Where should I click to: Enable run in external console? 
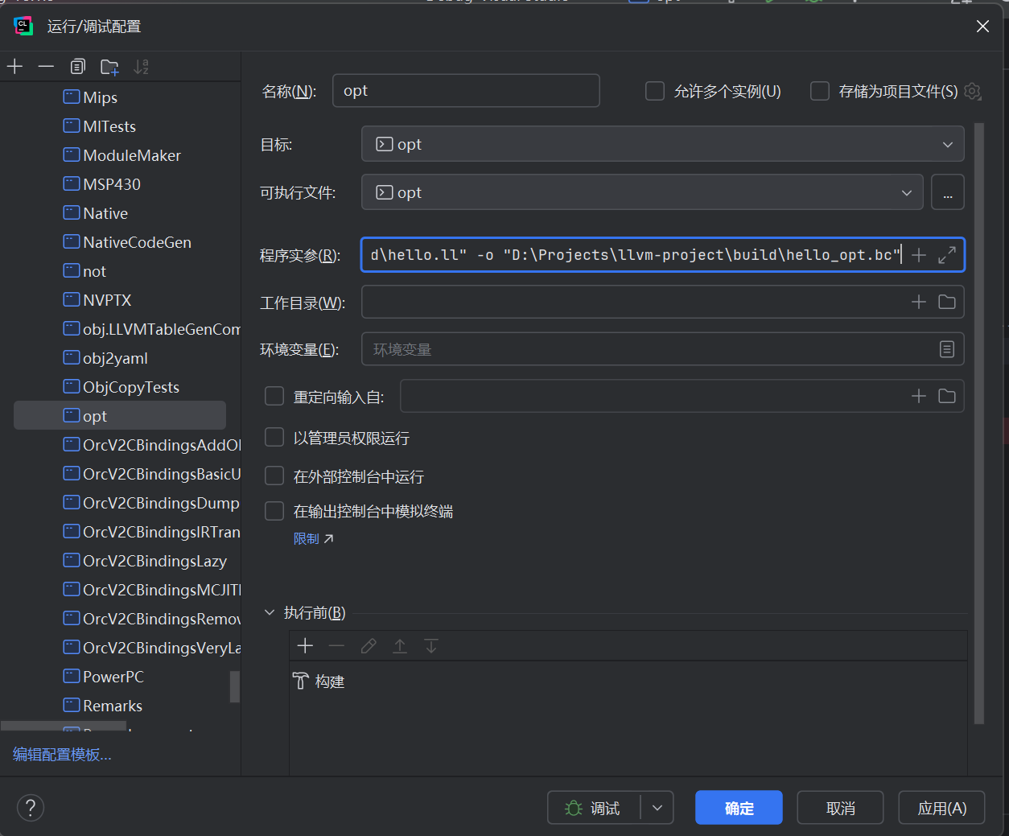coord(274,476)
